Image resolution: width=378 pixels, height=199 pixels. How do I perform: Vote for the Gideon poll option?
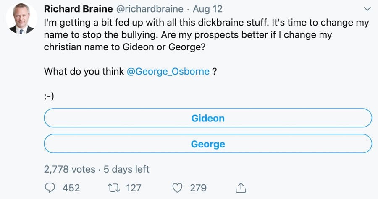pos(208,118)
